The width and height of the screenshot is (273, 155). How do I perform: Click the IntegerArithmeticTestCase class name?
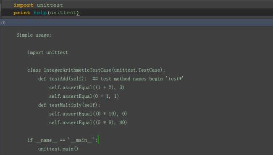pos(77,70)
